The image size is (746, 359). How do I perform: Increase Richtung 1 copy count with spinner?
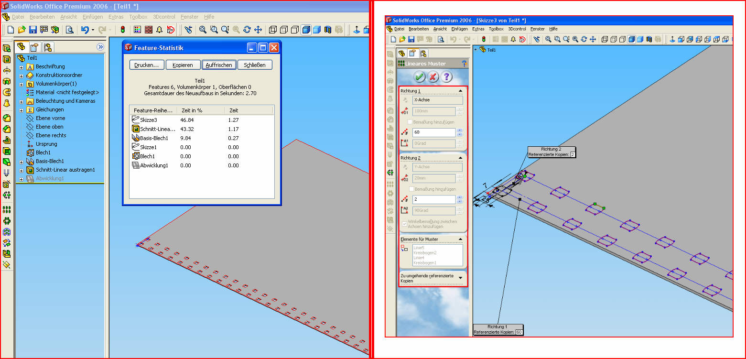click(460, 131)
